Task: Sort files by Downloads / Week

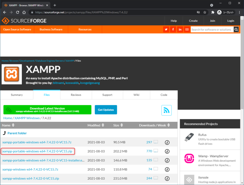Action: [x=154, y=125]
